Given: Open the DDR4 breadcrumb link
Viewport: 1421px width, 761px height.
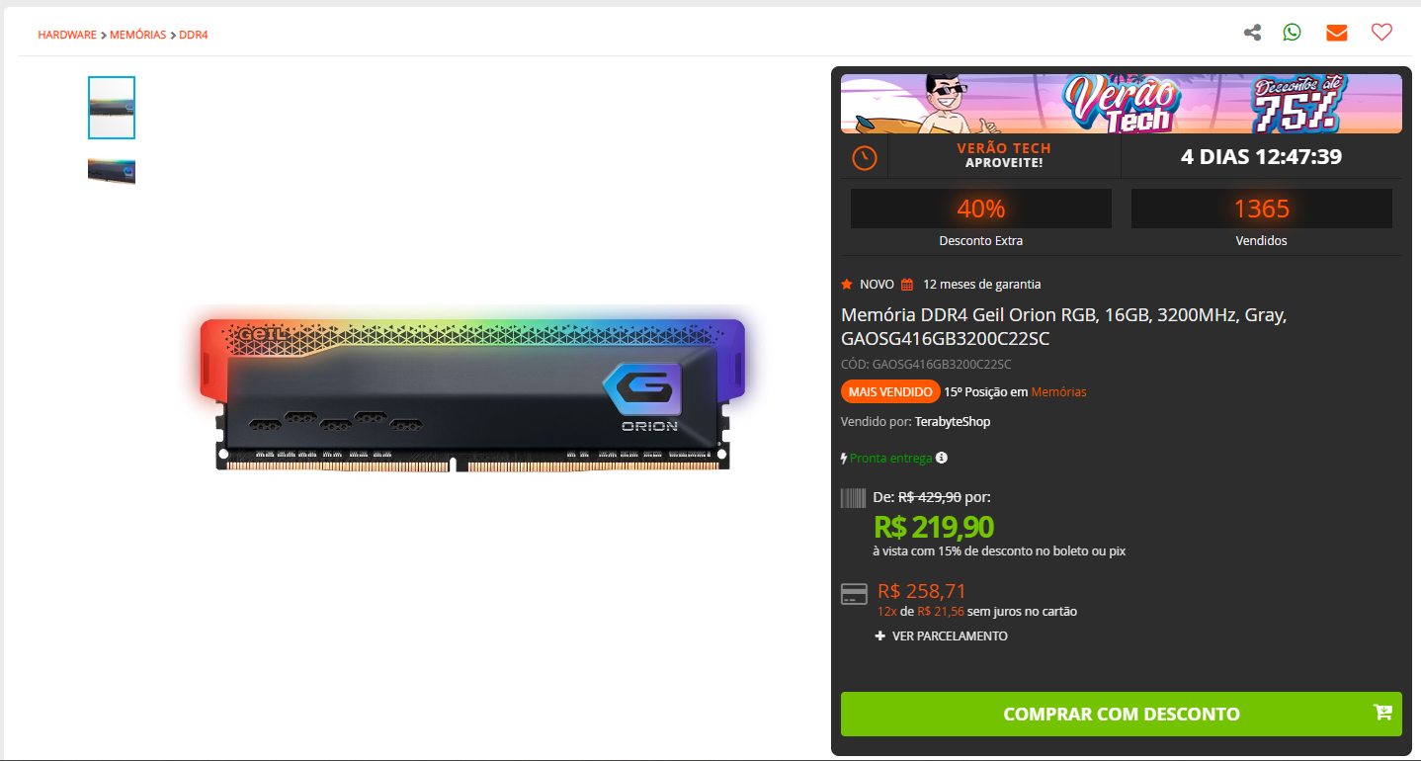Looking at the screenshot, I should [194, 35].
